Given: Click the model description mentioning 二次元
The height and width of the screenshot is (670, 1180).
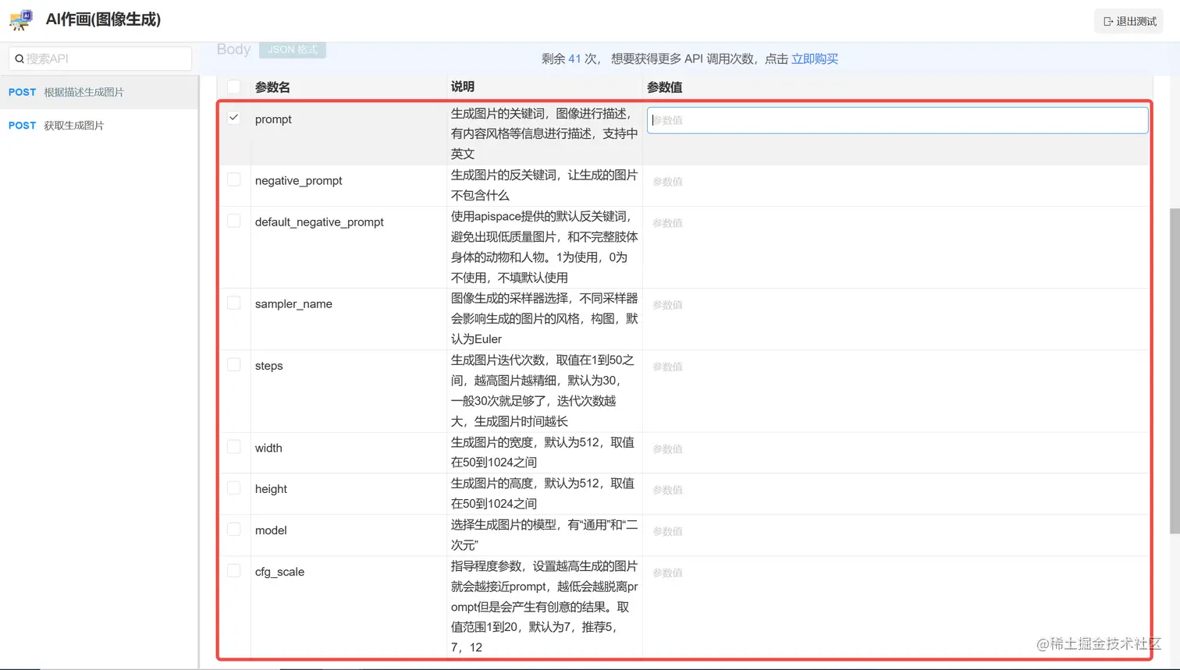Looking at the screenshot, I should (545, 535).
